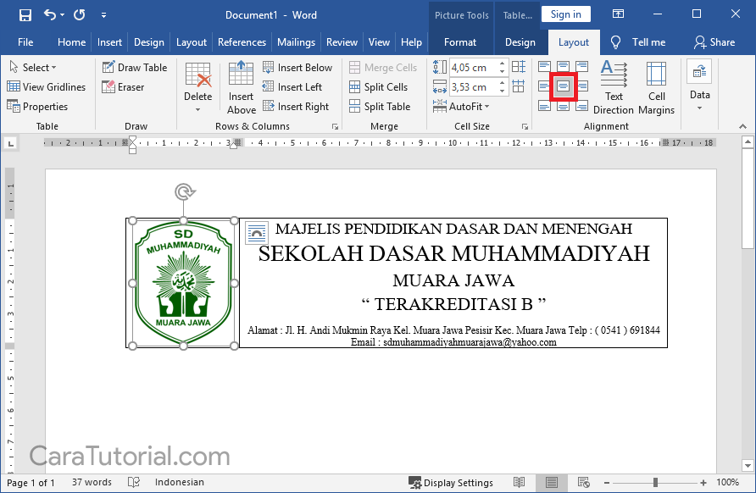This screenshot has width=756, height=493.
Task: Adjust the zoom slider
Action: pyautogui.click(x=655, y=482)
